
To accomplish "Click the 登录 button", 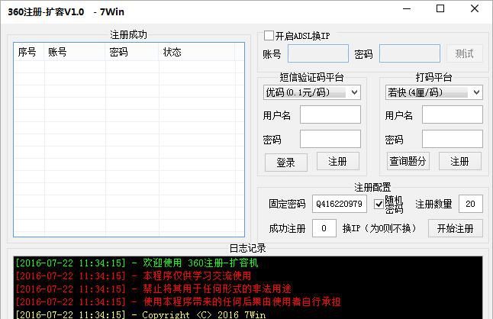I will [x=285, y=163].
